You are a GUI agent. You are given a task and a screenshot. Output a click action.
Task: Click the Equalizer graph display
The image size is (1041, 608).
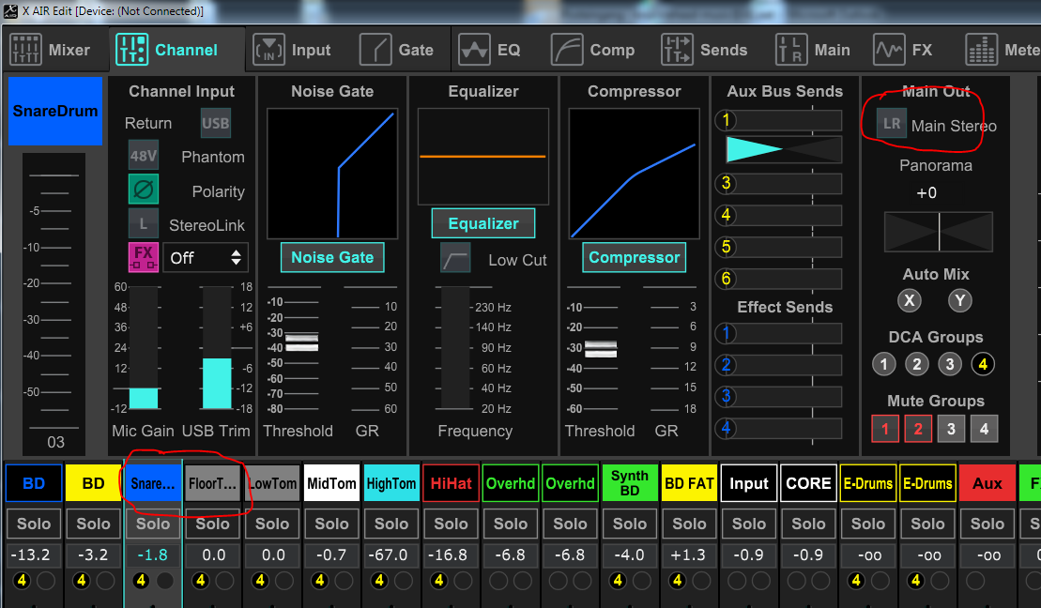[483, 157]
